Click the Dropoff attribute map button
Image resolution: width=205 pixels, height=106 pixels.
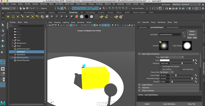196,82
